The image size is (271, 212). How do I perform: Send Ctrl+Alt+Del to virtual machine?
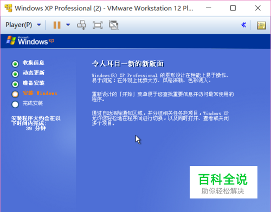[x=82, y=25]
